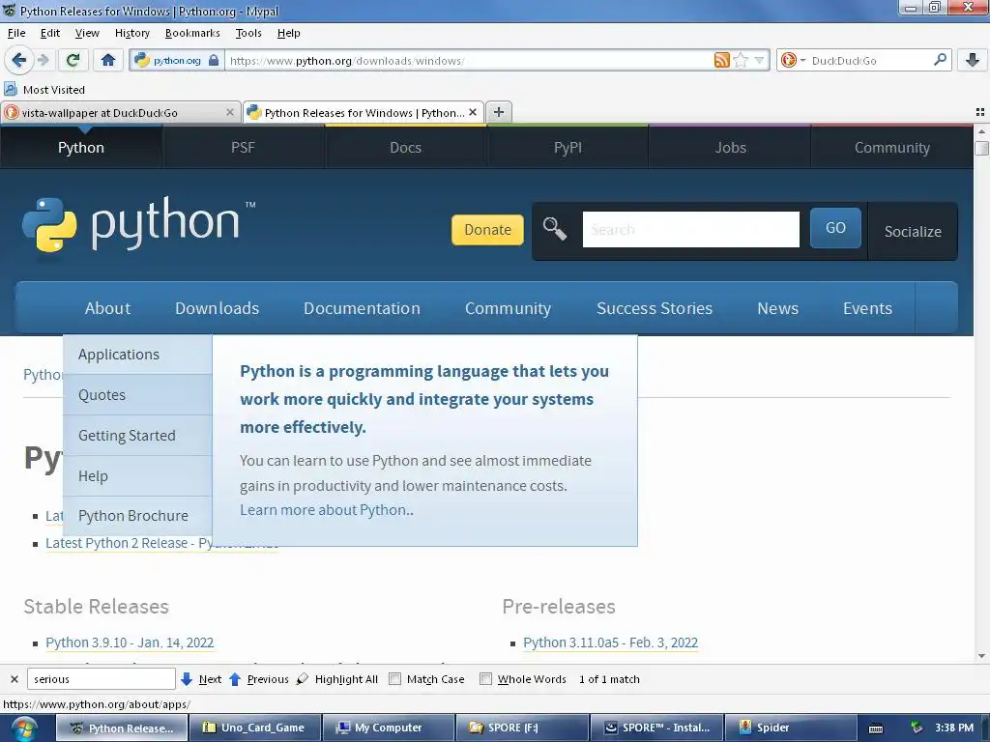Open the File menu
Screen dimensions: 990x742
click(x=16, y=33)
